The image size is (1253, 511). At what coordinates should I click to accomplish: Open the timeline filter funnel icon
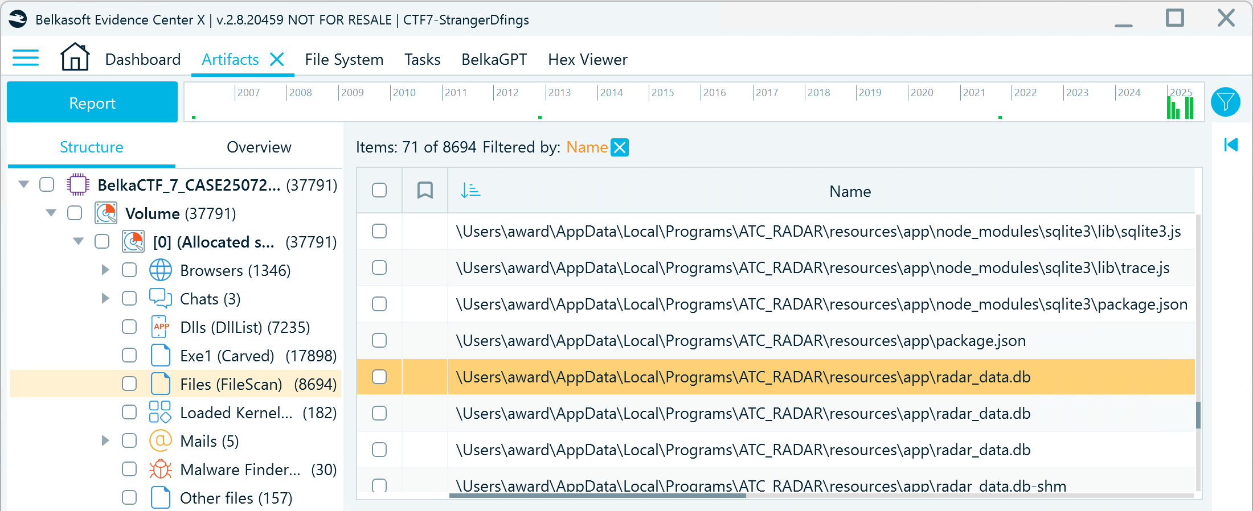(x=1226, y=102)
